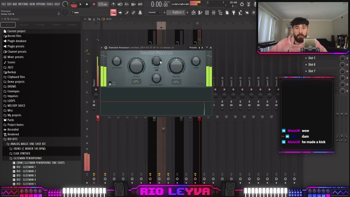Click the SPLIT FREQ knob
The height and width of the screenshot is (197, 350).
click(117, 61)
